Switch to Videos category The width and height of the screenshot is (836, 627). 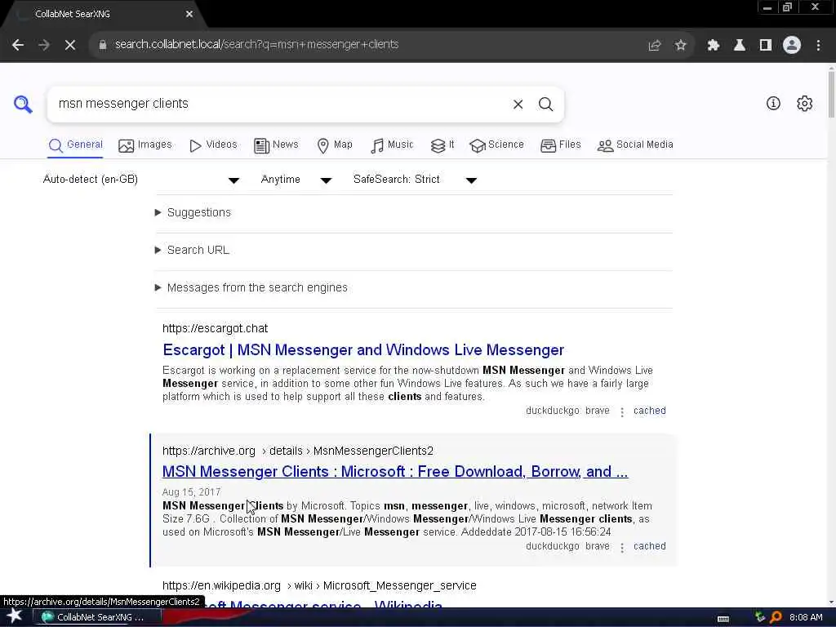coord(213,145)
